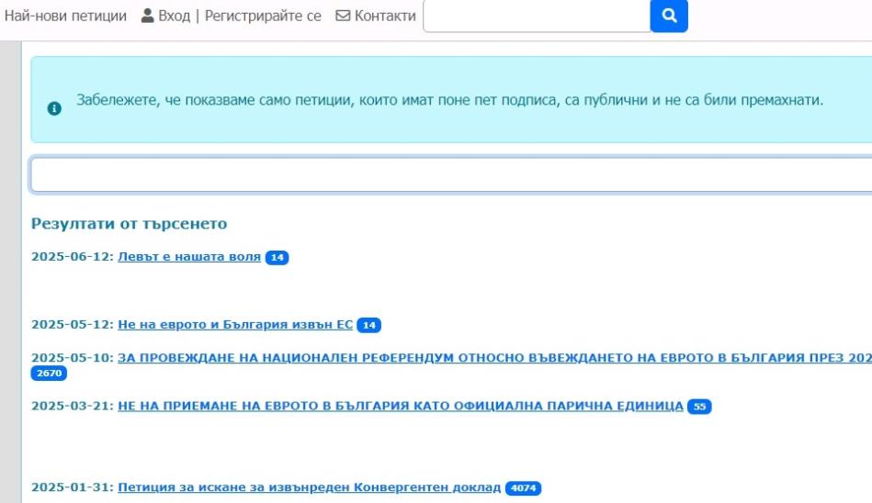Go to Контакти page
Screen dimensions: 872x503
click(385, 16)
